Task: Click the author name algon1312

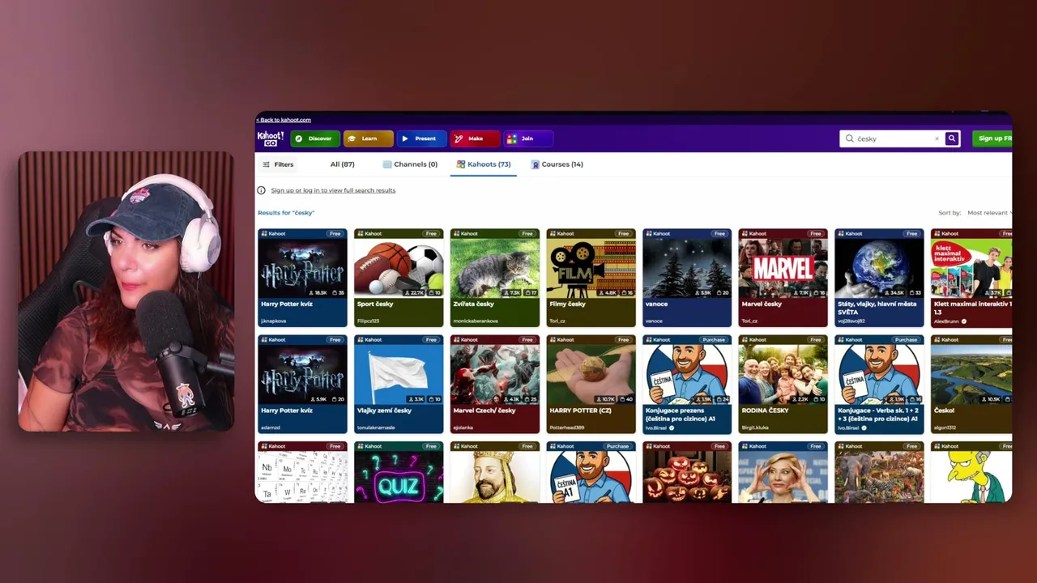Action: tap(945, 428)
